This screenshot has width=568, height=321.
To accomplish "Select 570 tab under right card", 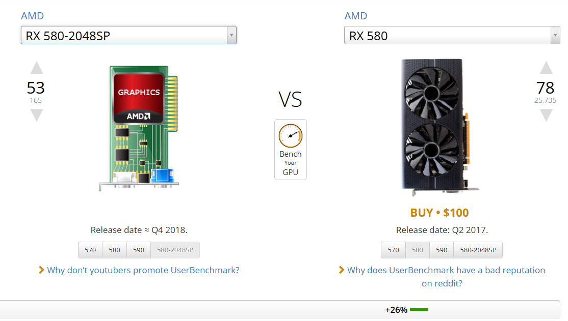I will coord(393,250).
